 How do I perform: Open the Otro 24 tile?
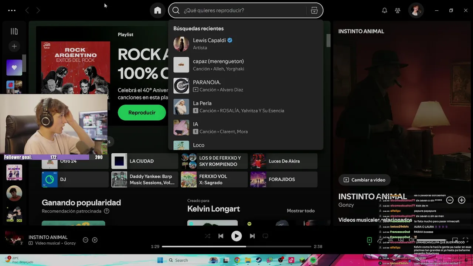75,161
